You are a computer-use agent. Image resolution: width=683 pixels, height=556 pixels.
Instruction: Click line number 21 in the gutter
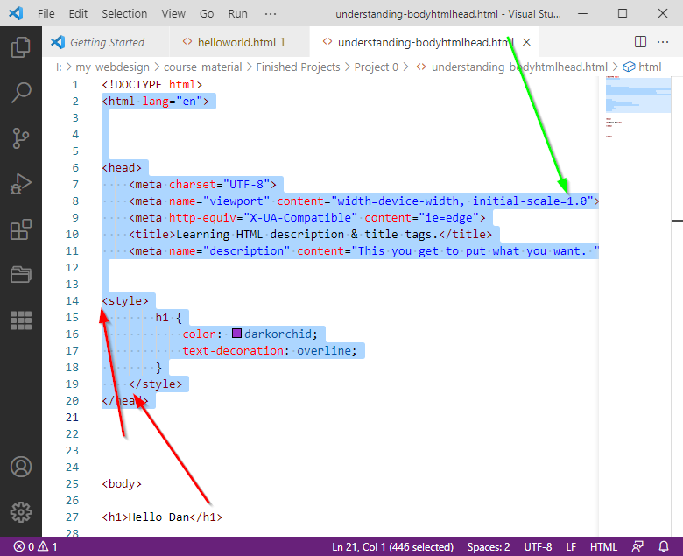coord(72,417)
